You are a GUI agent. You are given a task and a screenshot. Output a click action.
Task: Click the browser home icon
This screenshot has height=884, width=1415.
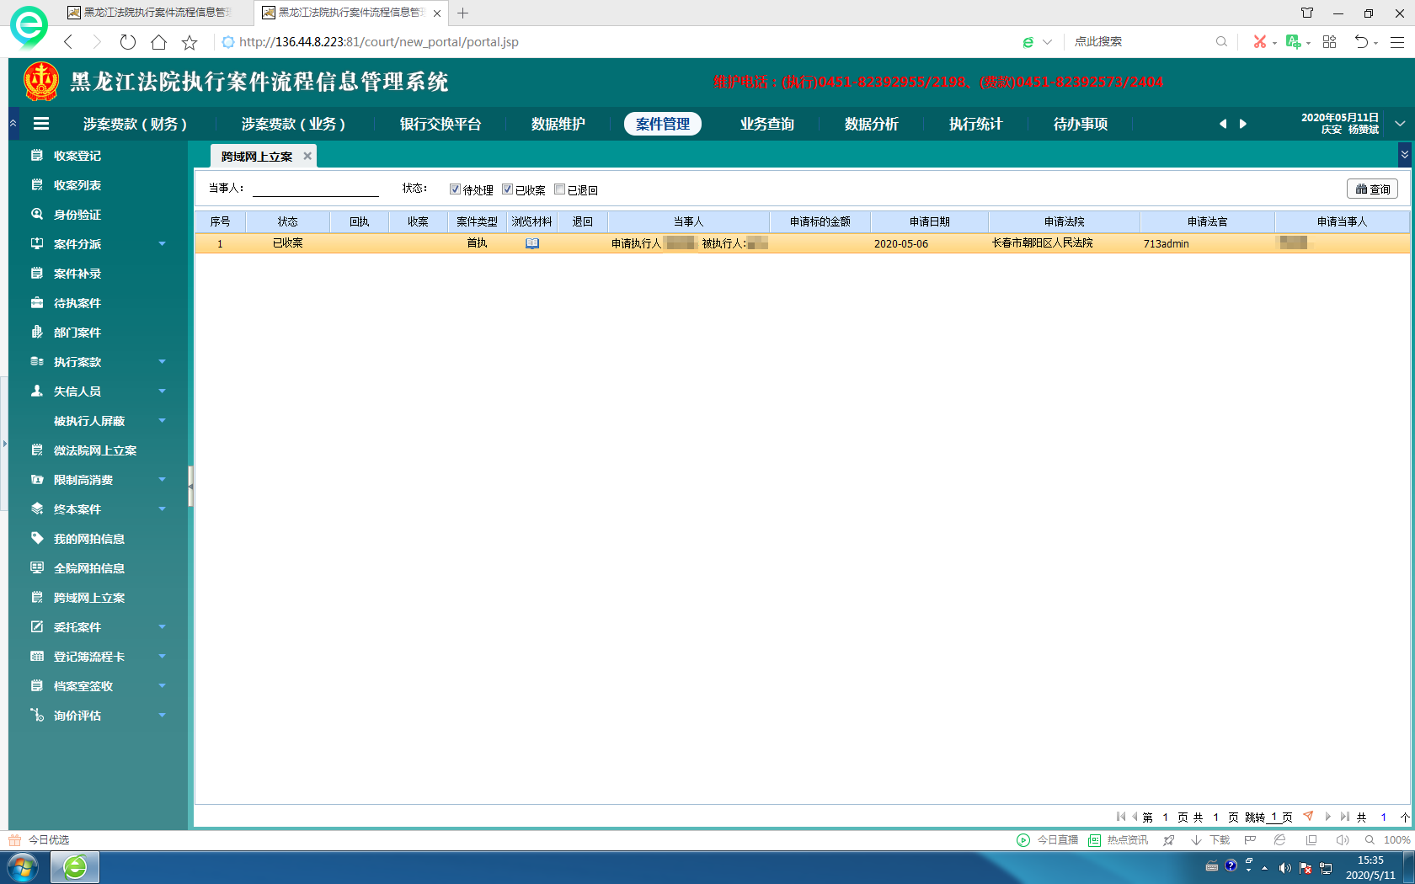[x=158, y=42]
